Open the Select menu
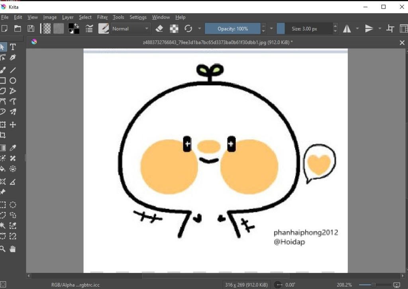The width and height of the screenshot is (408, 289). (85, 17)
